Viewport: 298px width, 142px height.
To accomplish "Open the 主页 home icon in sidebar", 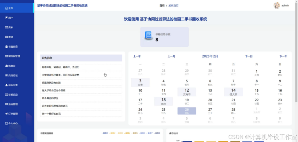I will [x=7, y=8].
